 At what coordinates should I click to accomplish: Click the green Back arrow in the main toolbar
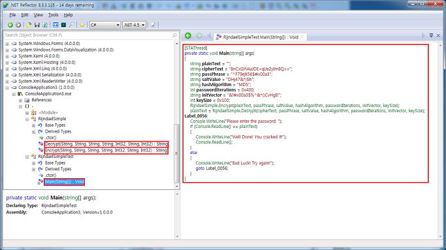click(10, 25)
